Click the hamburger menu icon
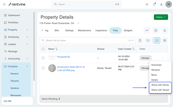173x107 pixels. coord(4,4)
